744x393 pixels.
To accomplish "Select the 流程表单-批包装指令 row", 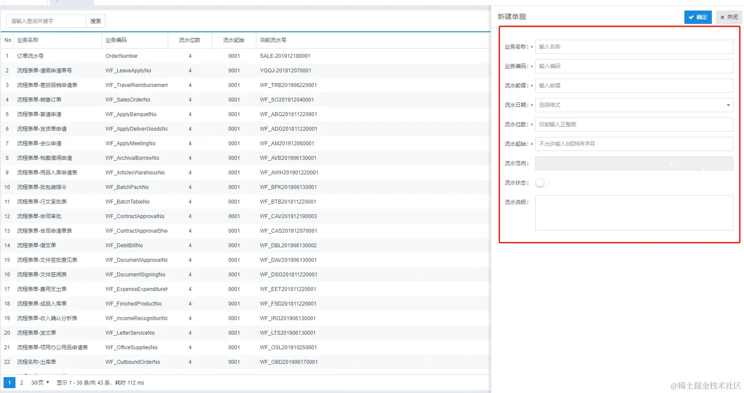I will coord(246,187).
